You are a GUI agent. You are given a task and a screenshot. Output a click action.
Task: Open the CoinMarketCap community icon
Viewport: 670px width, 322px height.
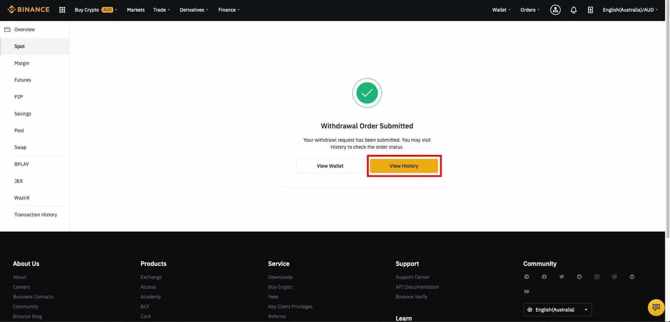click(614, 277)
